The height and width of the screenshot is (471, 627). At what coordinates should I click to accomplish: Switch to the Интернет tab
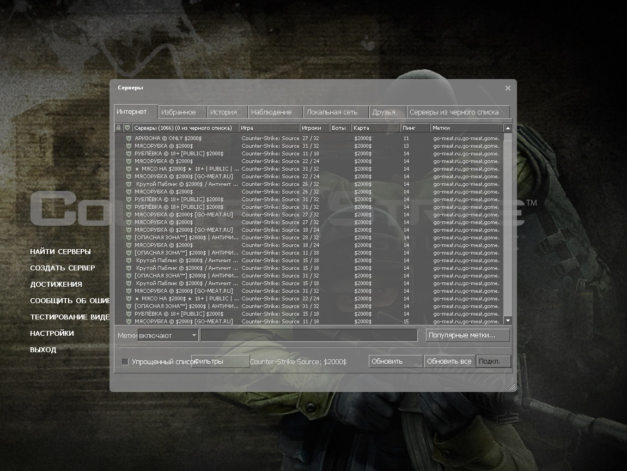[x=136, y=112]
